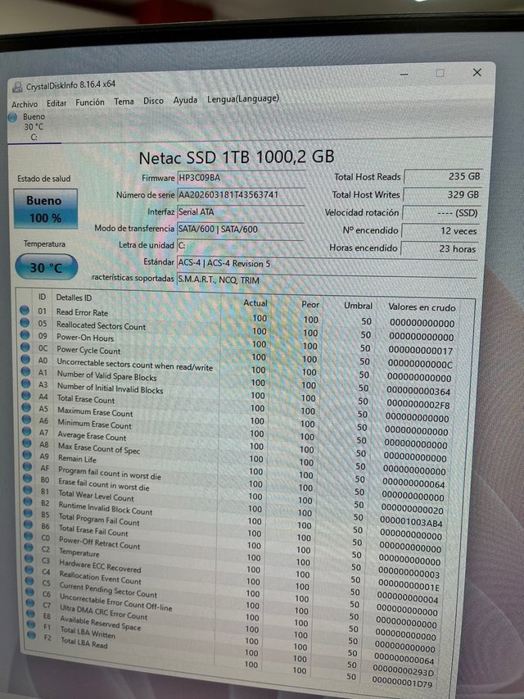This screenshot has height=699, width=524.
Task: Click the serial number field AA20260318
Action: pos(241,195)
